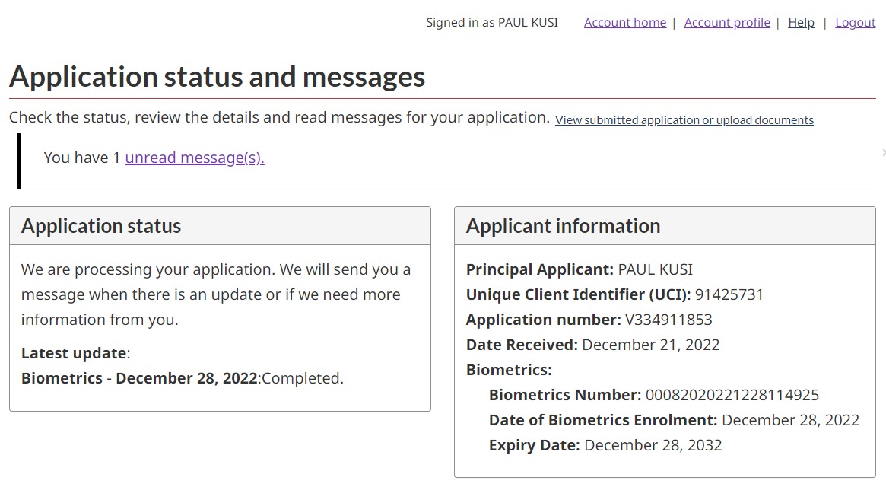Select the Applicant information panel header

(x=665, y=226)
